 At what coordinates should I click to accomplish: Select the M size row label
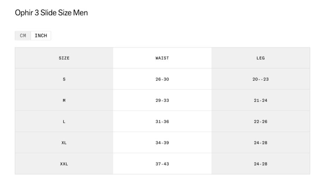tap(64, 100)
